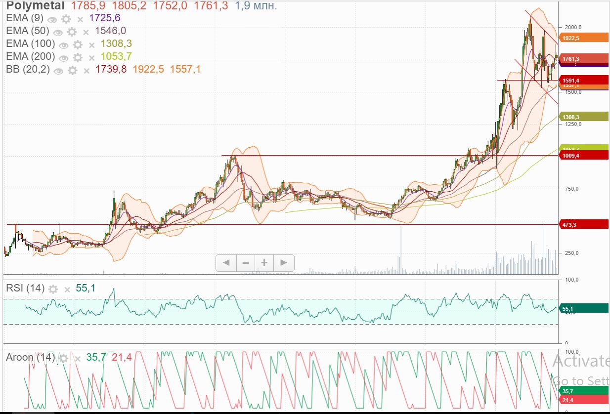Zoom in the chart with plus button

click(x=264, y=263)
